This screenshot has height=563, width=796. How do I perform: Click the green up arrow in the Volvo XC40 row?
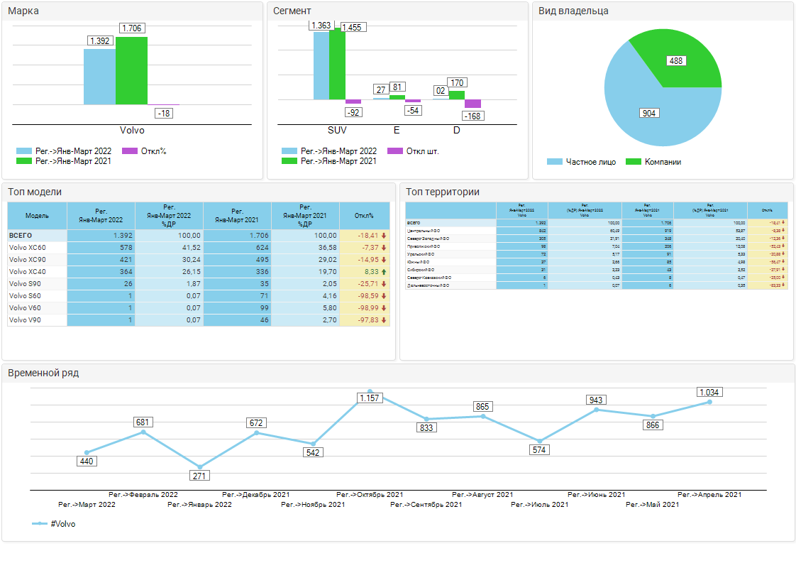click(x=384, y=271)
